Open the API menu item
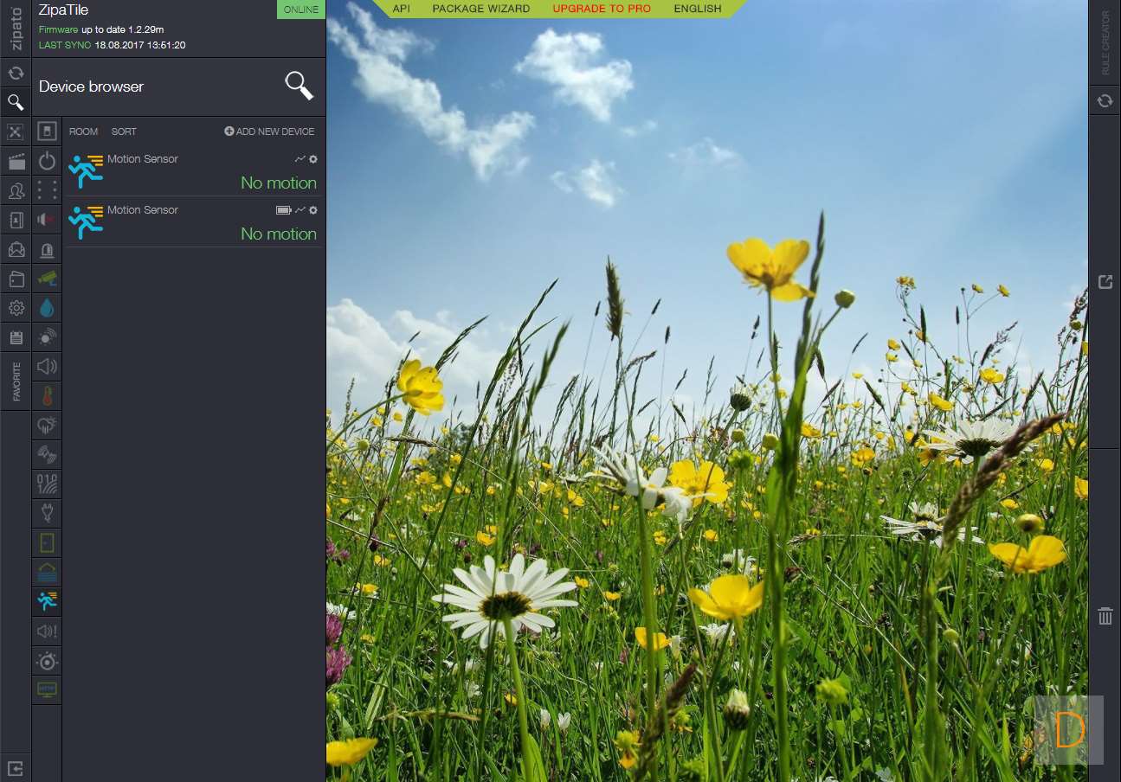 click(402, 9)
